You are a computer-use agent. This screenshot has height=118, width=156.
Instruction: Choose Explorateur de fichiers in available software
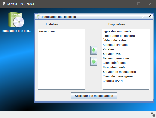click(x=119, y=36)
